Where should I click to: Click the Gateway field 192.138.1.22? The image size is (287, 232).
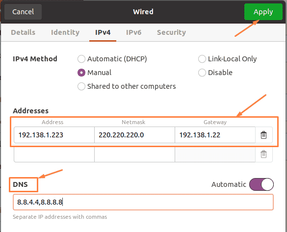coord(215,135)
